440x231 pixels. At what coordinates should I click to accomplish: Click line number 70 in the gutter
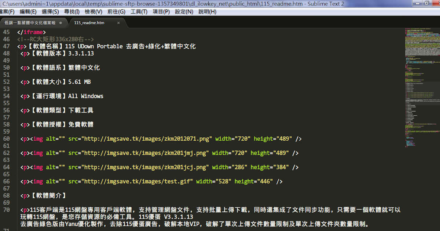click(x=6, y=210)
